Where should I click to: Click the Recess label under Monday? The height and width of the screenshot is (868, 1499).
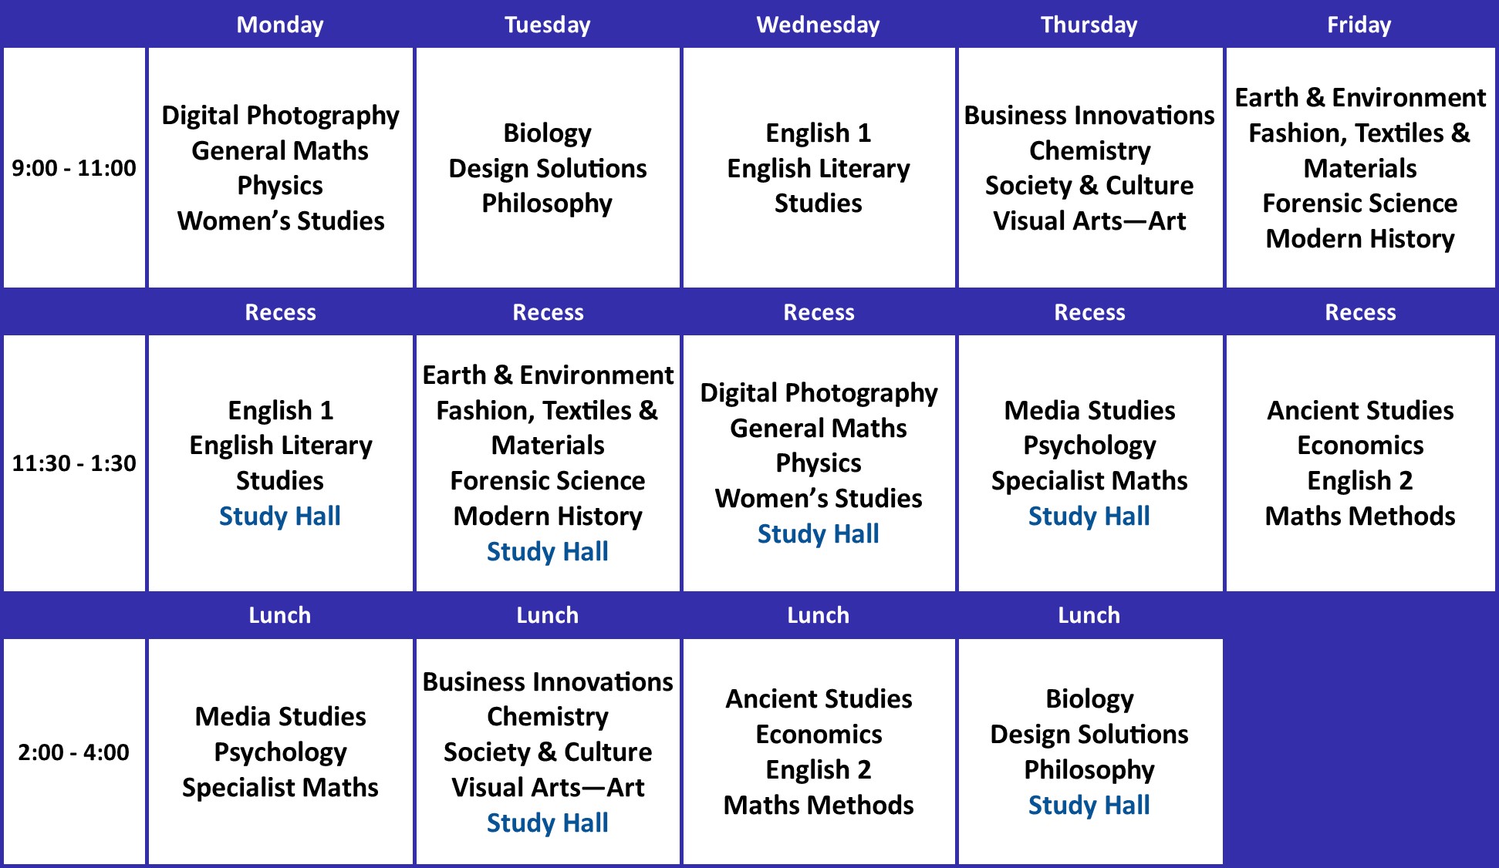point(280,312)
